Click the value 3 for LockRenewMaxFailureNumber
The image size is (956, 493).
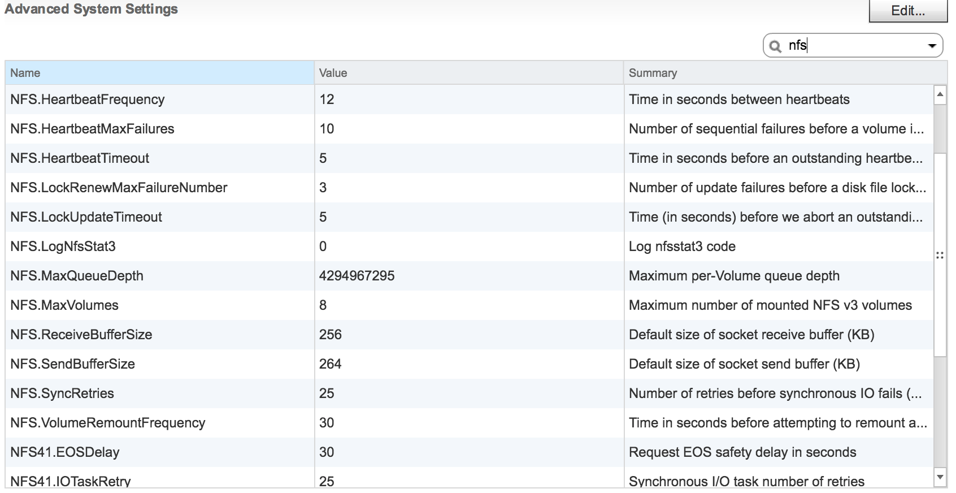point(323,188)
